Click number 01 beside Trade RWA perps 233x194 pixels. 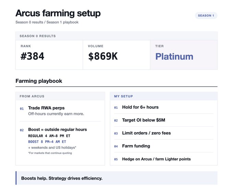(22, 109)
